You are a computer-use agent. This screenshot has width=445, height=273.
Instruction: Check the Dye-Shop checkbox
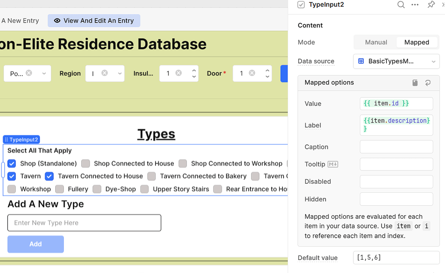pos(97,189)
